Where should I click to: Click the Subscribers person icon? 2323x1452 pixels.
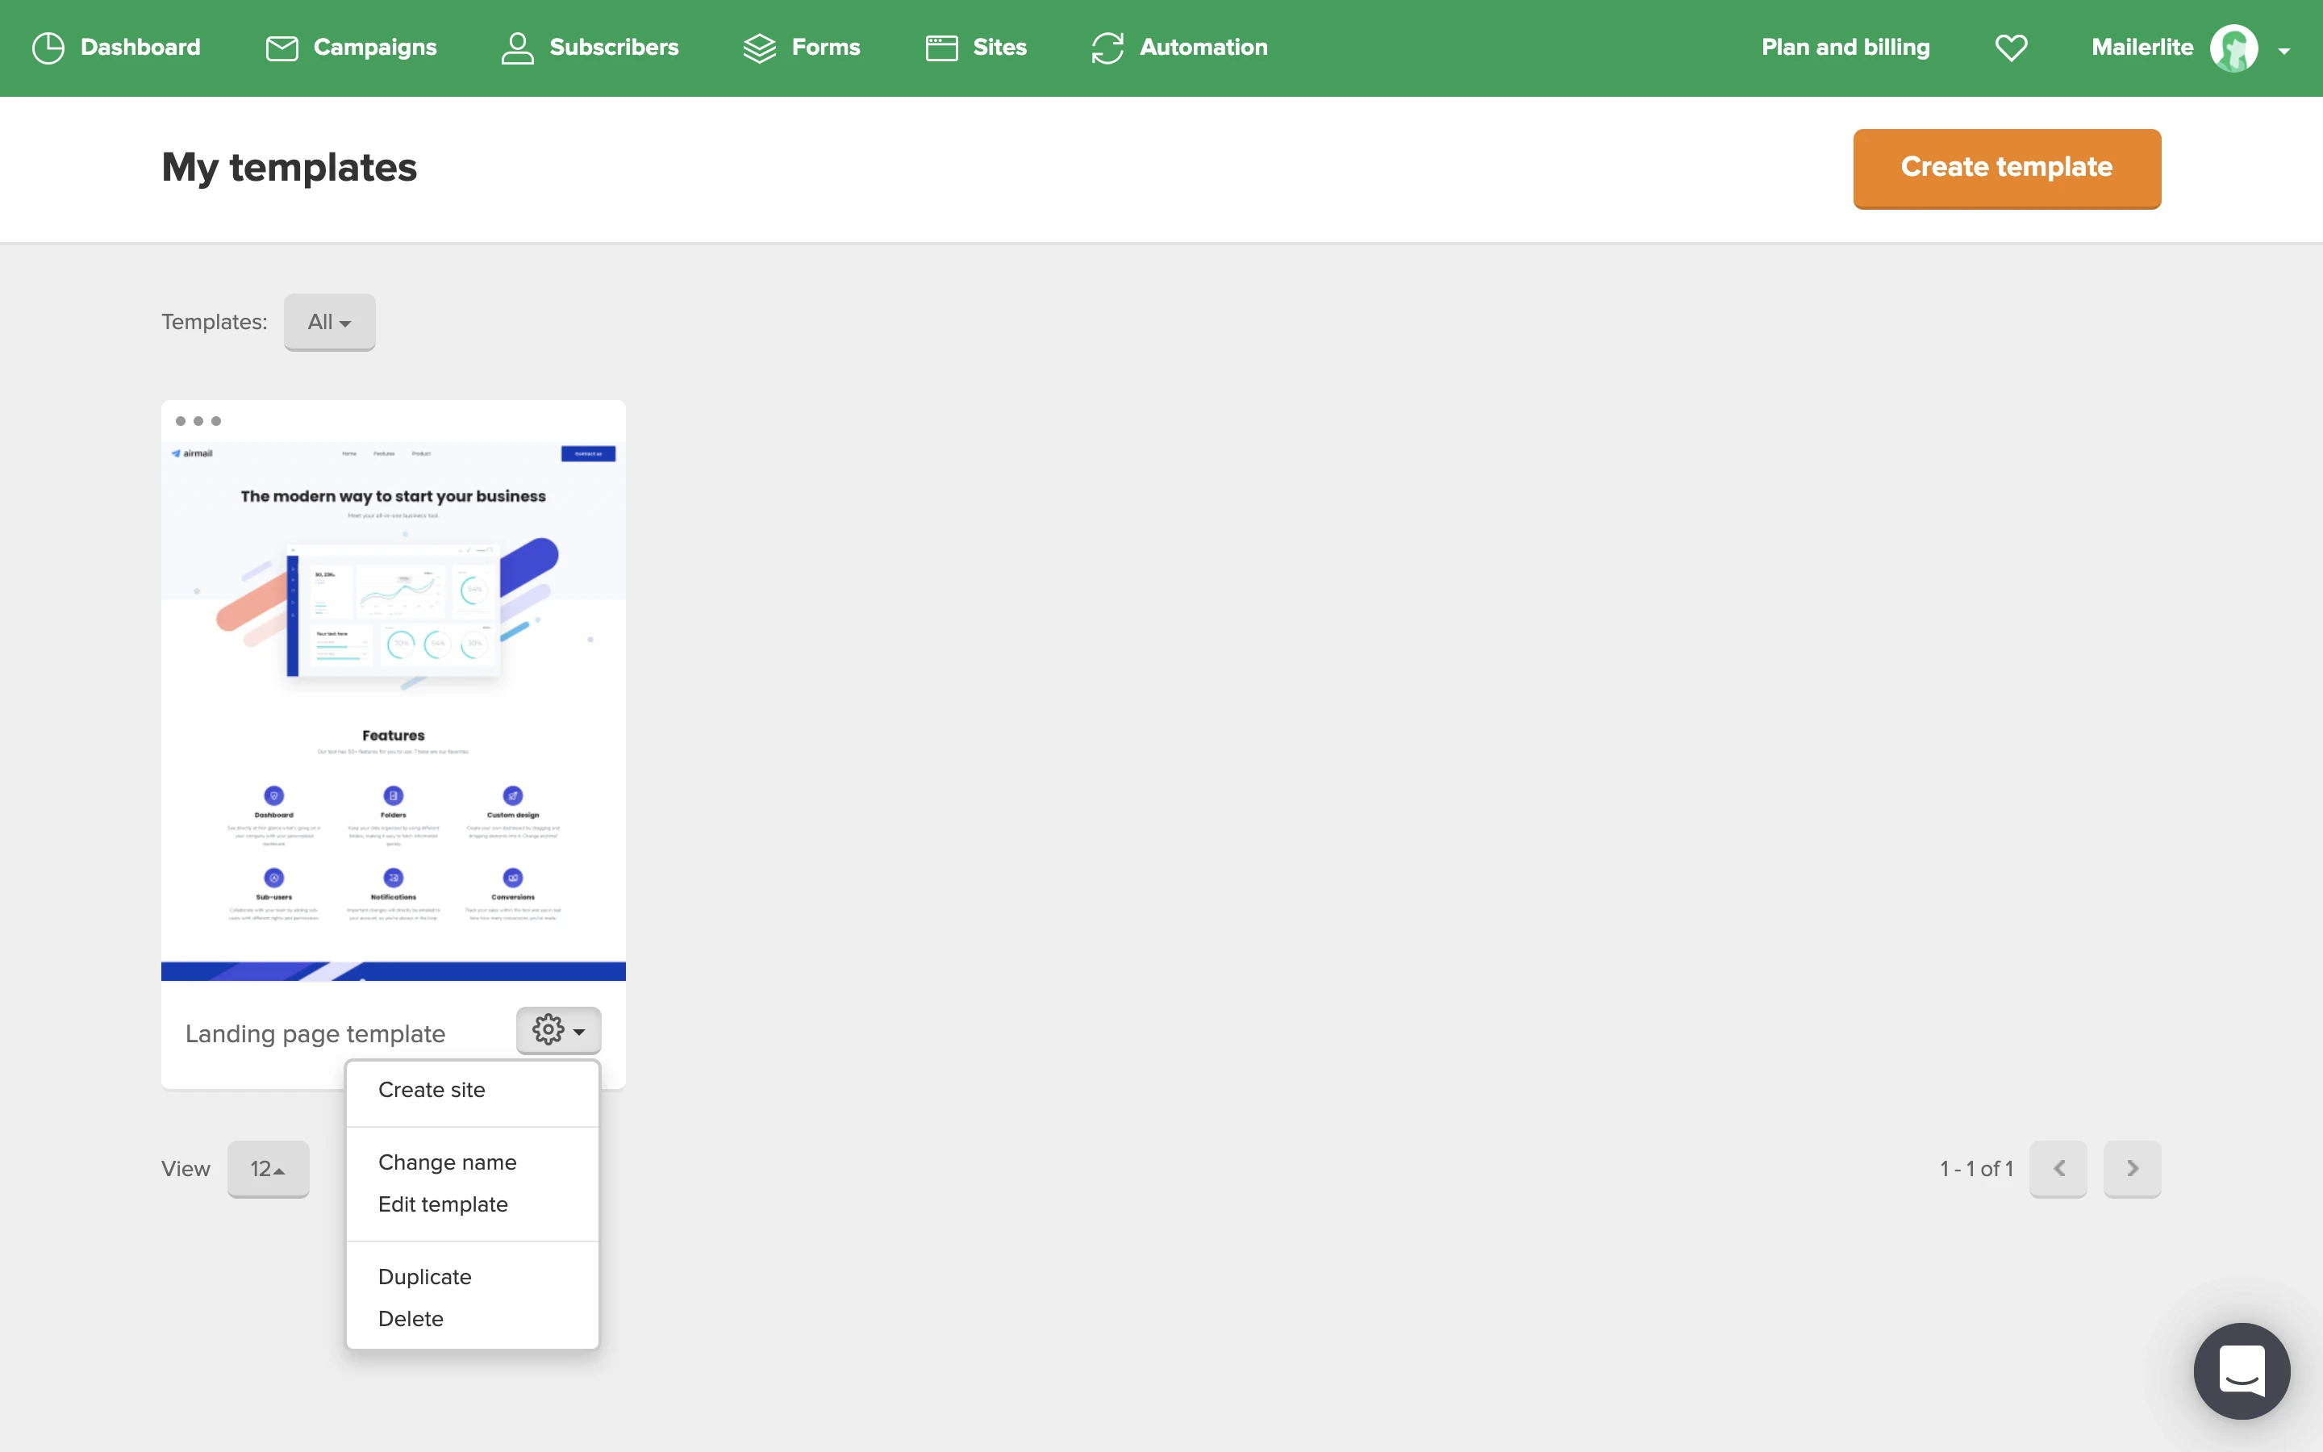click(x=517, y=48)
